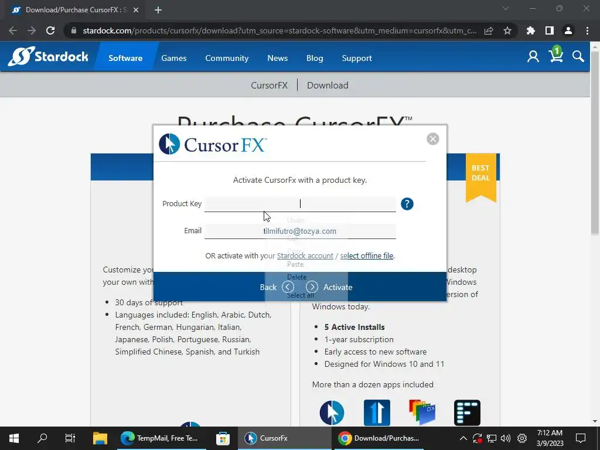Click the select offline file link
This screenshot has width=600, height=450.
367,255
